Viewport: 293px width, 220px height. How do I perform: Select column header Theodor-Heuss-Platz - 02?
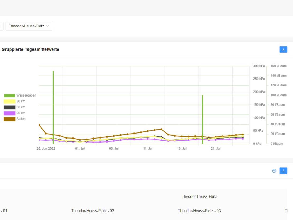click(x=92, y=211)
